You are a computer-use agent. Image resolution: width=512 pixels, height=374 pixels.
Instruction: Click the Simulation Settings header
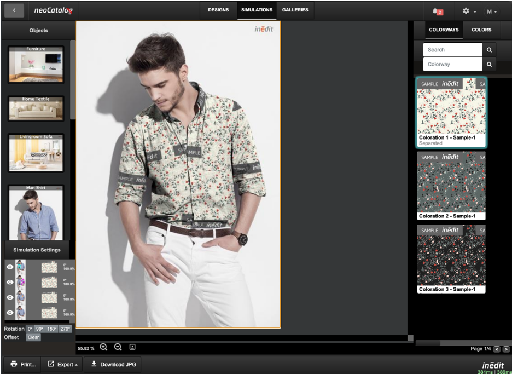(x=37, y=250)
